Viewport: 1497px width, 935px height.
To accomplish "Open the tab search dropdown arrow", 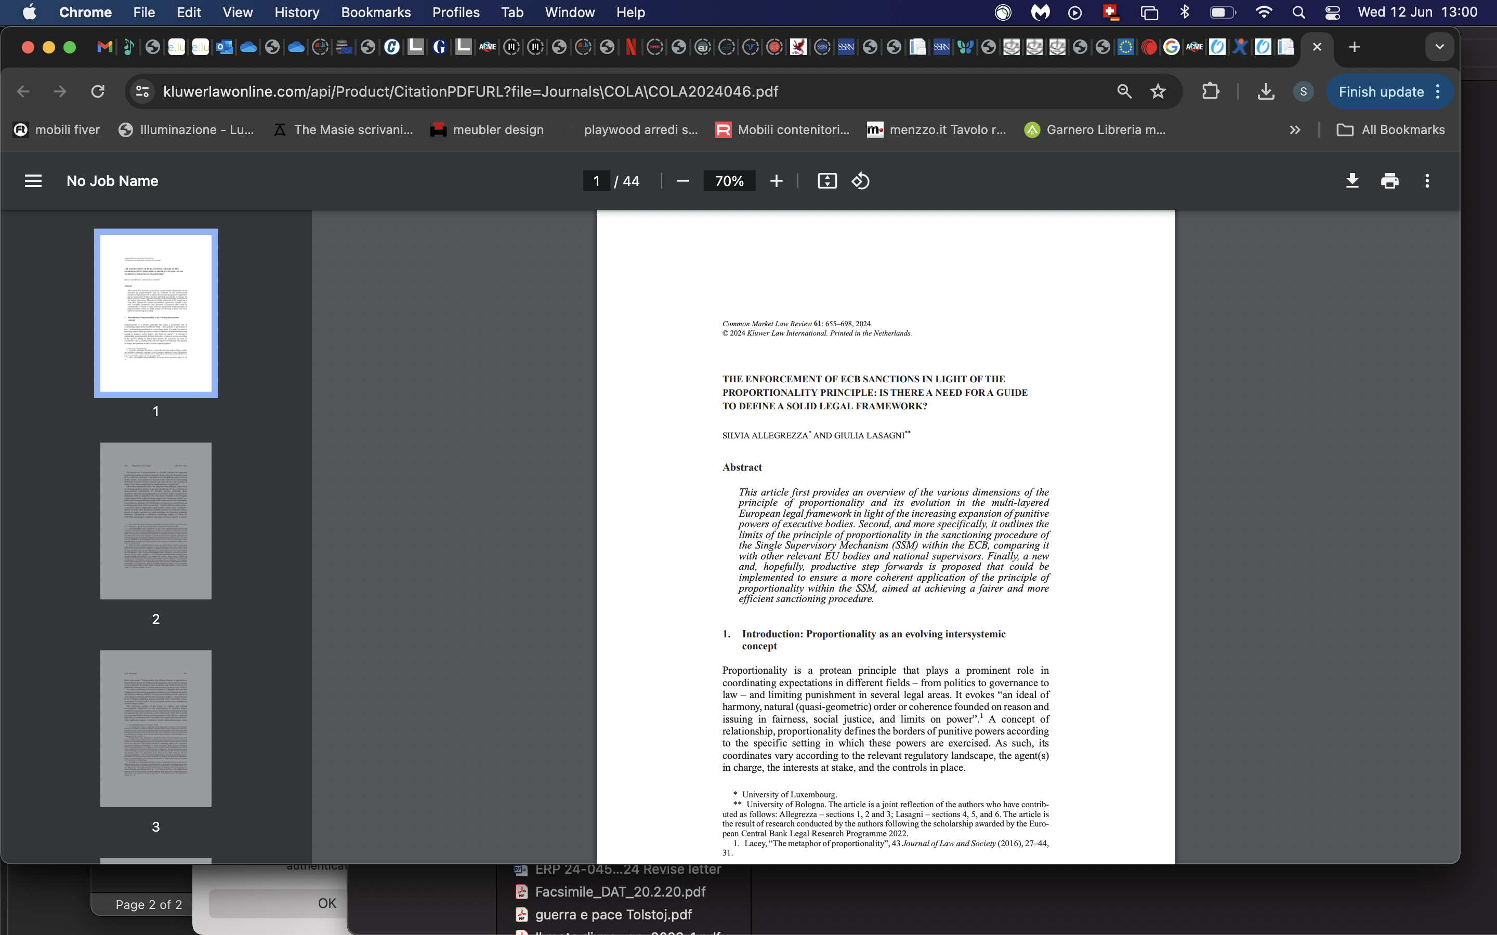I will 1439,47.
